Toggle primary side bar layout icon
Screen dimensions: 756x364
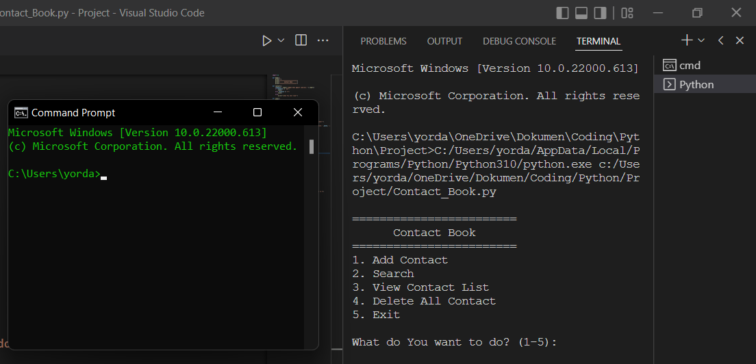pyautogui.click(x=563, y=13)
